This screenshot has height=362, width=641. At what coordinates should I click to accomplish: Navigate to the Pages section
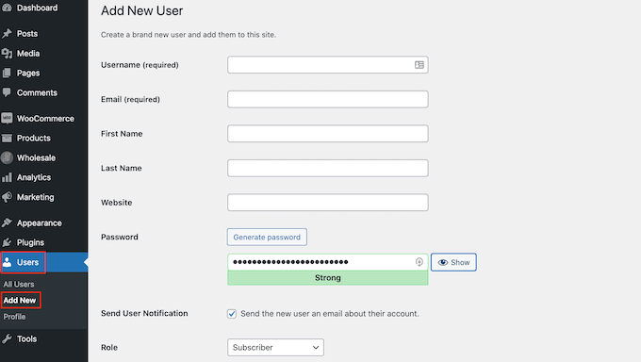[x=28, y=73]
